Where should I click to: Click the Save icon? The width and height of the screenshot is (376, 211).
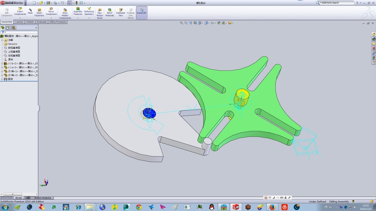point(48,3)
